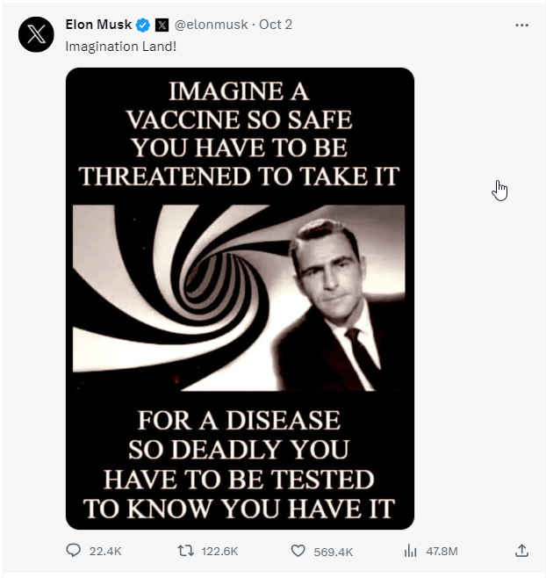The height and width of the screenshot is (578, 546).
Task: Click the blue verified checkmark badge
Action: point(143,25)
